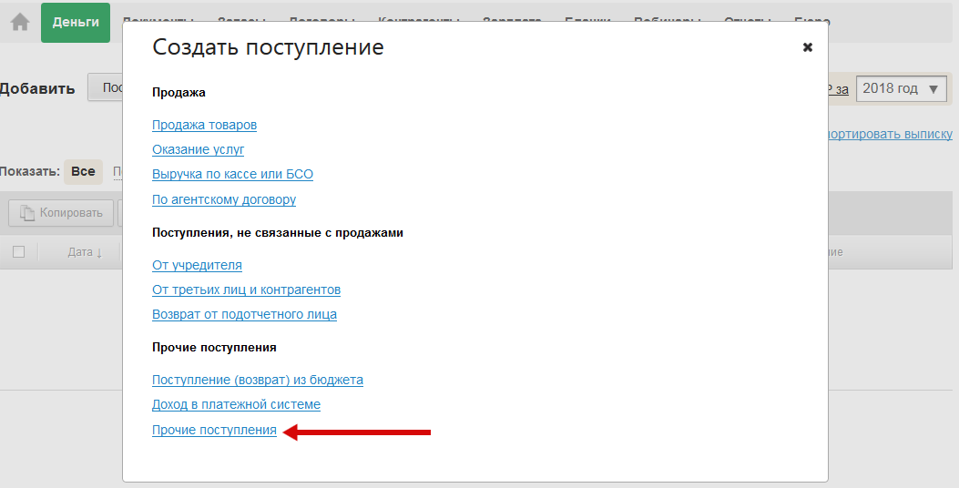Go to the home icon
959x488 pixels.
20,23
